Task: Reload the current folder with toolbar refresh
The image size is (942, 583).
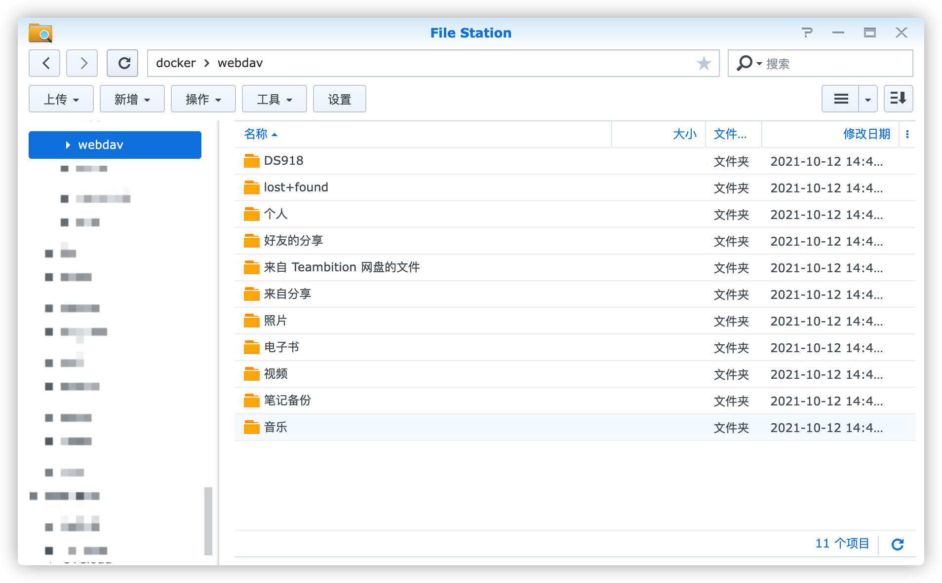Action: pos(122,63)
